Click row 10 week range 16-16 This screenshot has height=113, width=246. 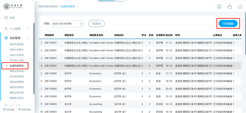169,111
